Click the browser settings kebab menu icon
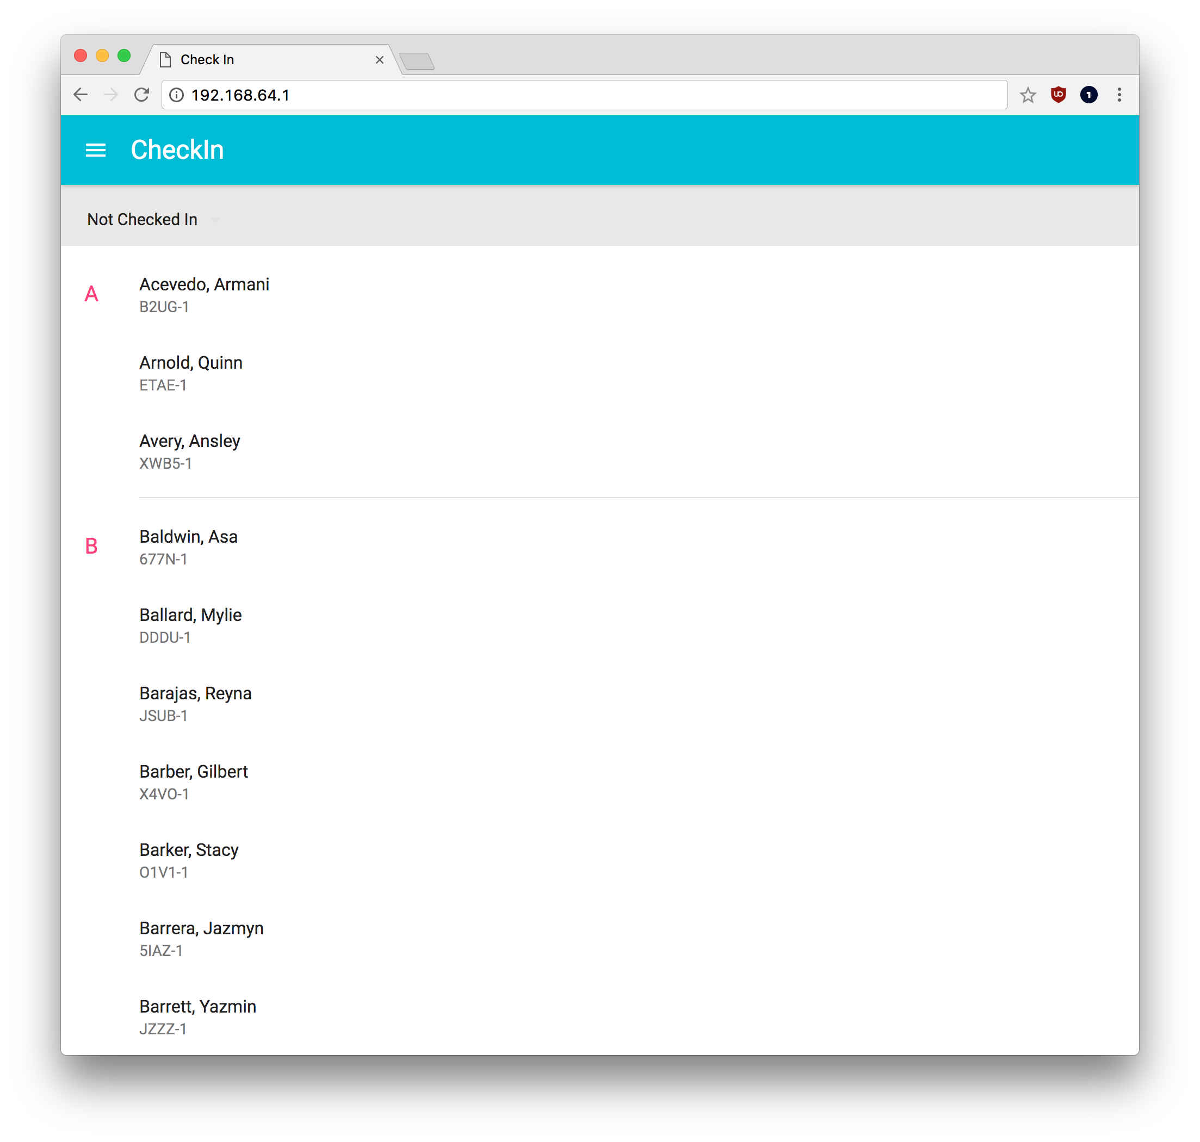This screenshot has width=1200, height=1142. click(1122, 95)
